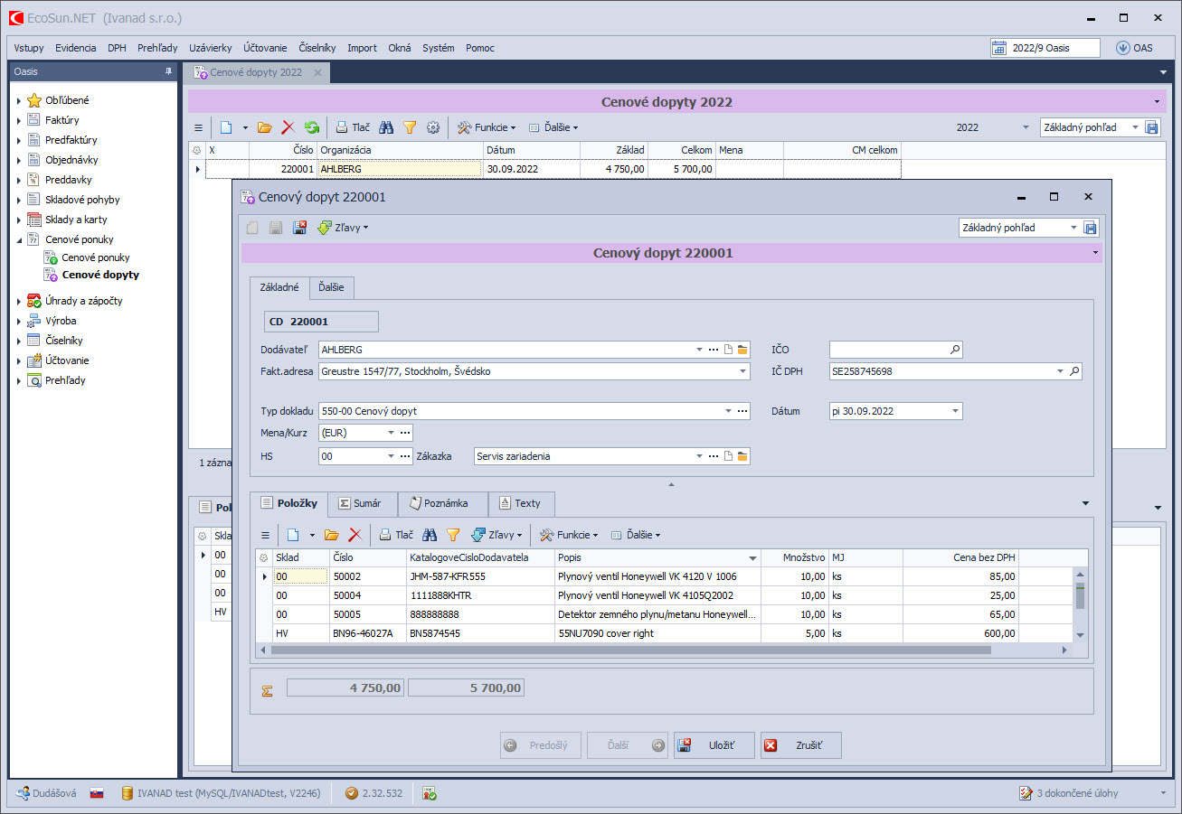Screen dimensions: 1182x814
Task: Click the save-and-close disk icon in dialog toolbar
Action: pos(299,228)
